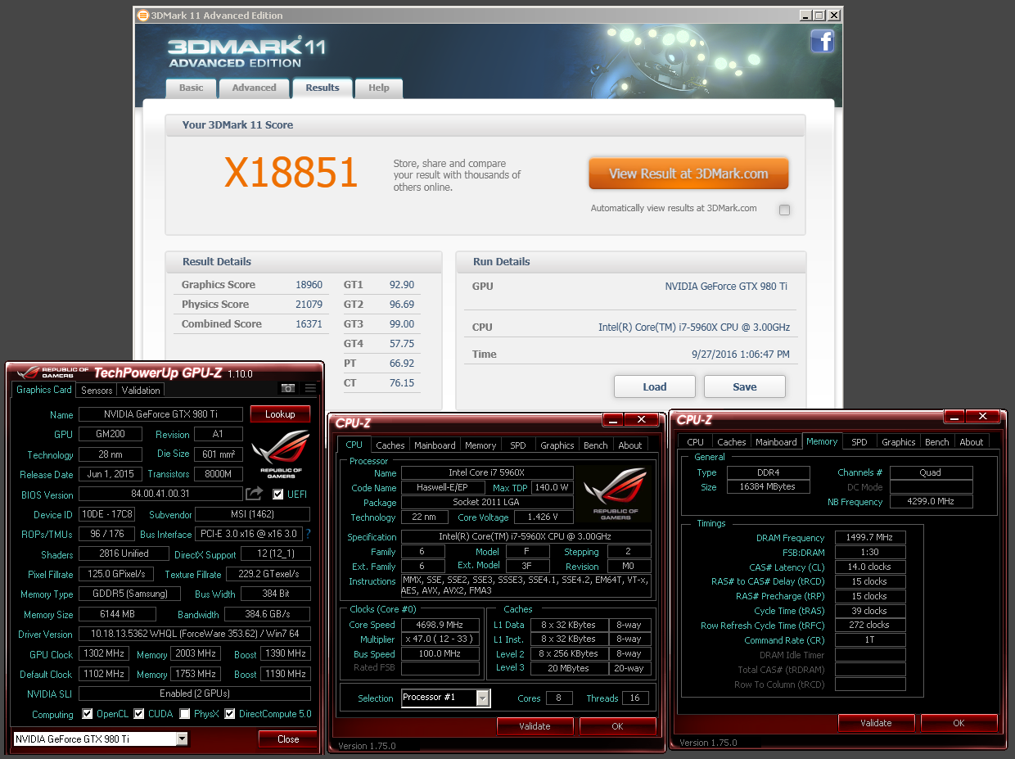
Task: Click the X18851 score text
Action: (291, 173)
